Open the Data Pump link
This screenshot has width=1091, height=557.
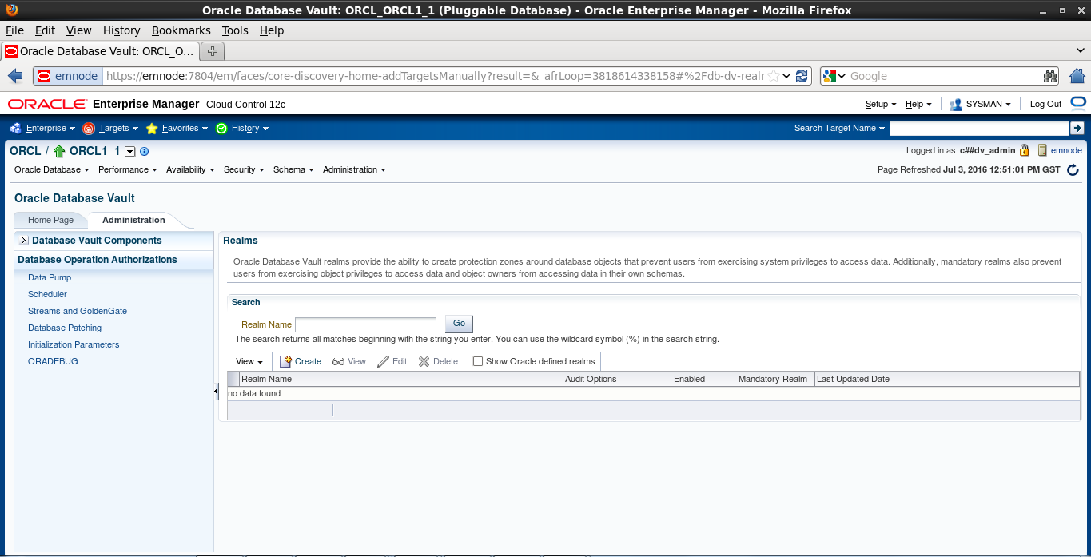(x=50, y=277)
